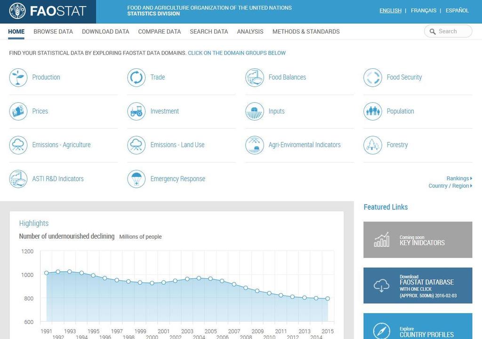Focus the Search input field
The image size is (482, 339).
tap(448, 31)
